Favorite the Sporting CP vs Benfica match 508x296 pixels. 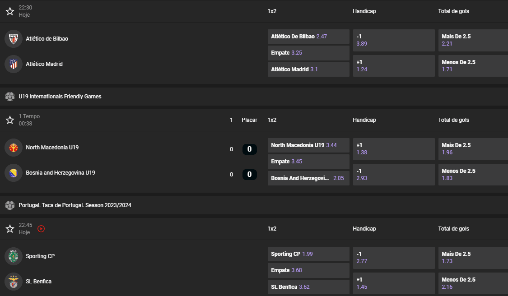click(x=10, y=229)
